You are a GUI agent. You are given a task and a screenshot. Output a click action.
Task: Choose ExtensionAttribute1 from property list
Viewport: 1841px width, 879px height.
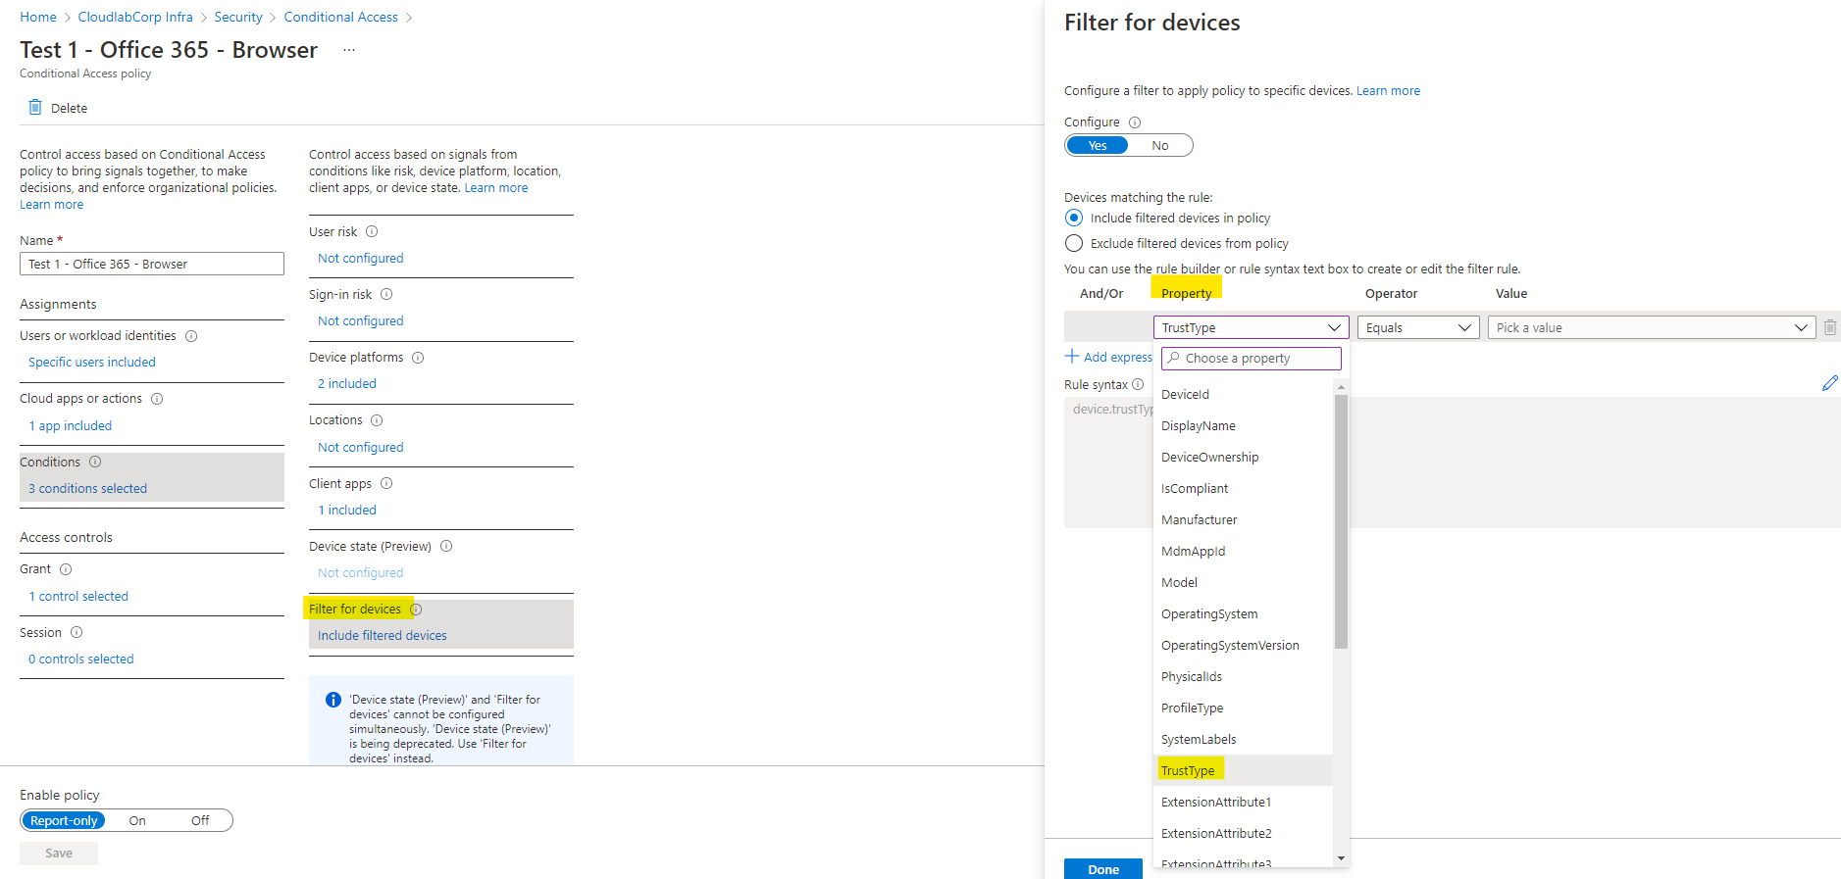(x=1243, y=802)
